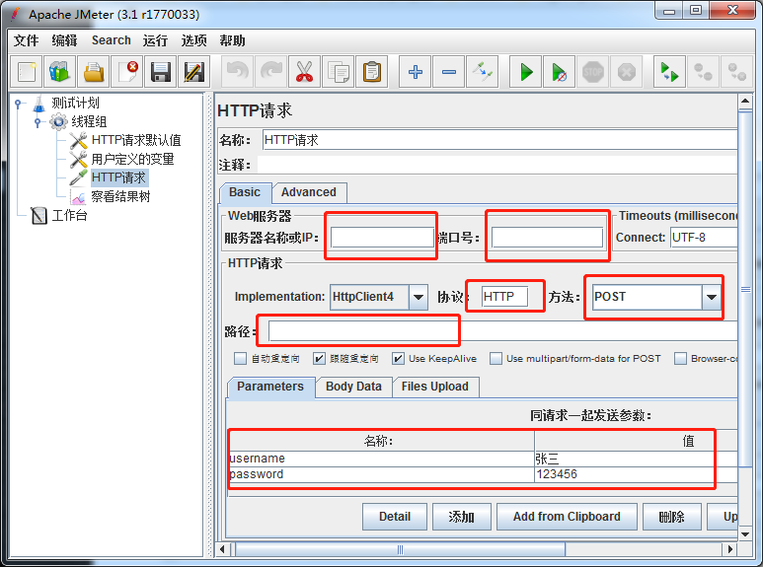Click the Remote start all icon
The image size is (763, 567).
pyautogui.click(x=669, y=72)
